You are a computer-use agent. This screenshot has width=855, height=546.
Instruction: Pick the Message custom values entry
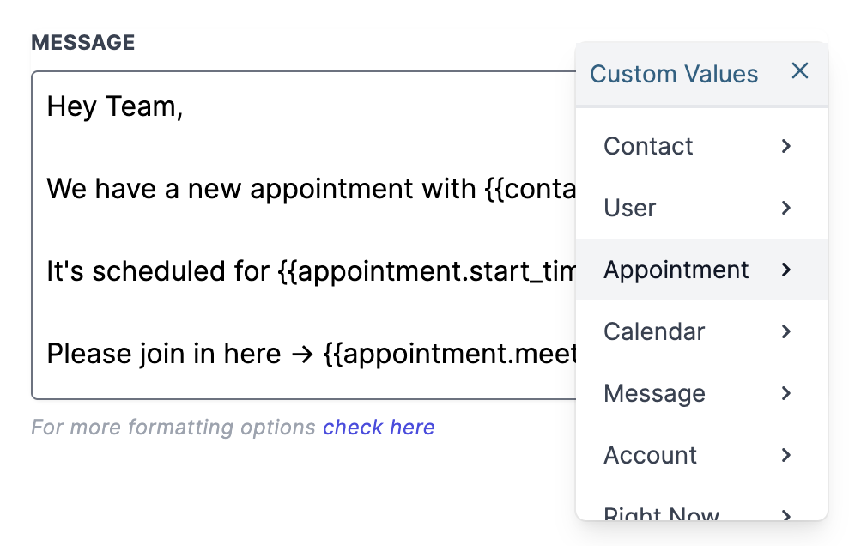(x=654, y=394)
